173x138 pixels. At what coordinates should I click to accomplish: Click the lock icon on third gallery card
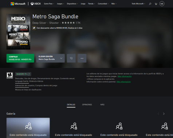coord(119,126)
